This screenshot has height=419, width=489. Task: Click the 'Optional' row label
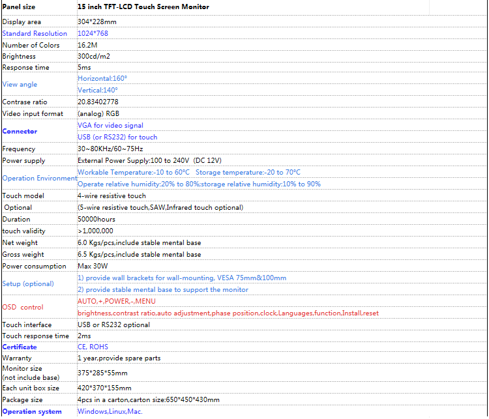tap(18, 208)
